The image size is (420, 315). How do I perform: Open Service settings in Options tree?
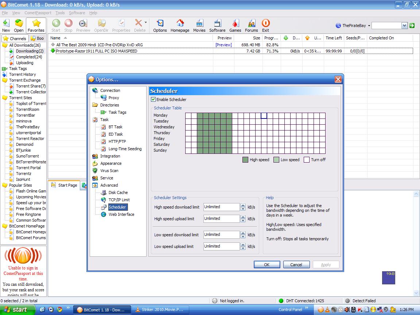[106, 178]
